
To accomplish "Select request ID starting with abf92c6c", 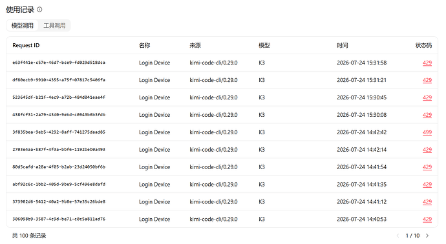I will coord(59,184).
